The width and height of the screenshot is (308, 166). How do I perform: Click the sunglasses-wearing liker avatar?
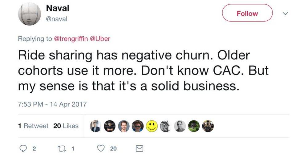[137, 126]
